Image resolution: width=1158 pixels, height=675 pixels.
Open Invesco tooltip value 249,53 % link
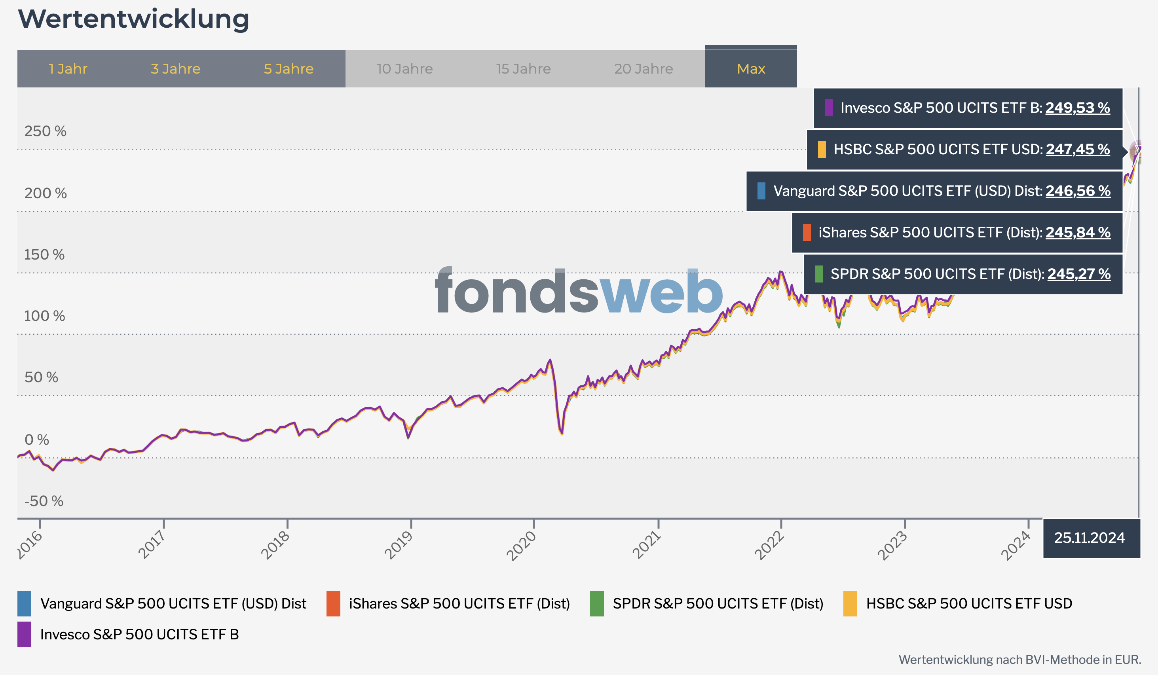tap(1078, 108)
